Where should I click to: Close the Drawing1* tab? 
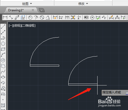[33, 10]
